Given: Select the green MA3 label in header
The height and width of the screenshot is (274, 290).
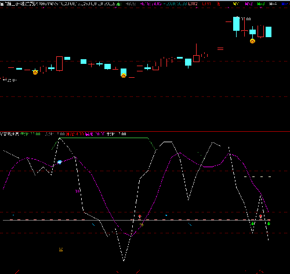Looking at the screenshot, I should click(x=261, y=3).
